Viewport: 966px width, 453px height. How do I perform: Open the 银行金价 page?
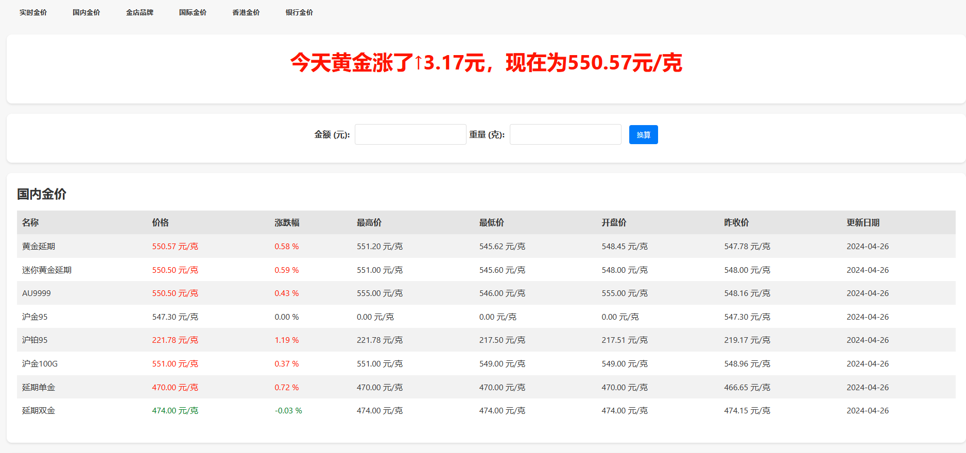(299, 12)
